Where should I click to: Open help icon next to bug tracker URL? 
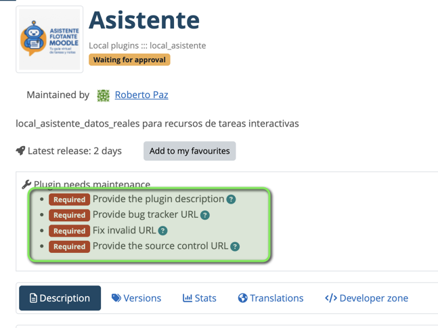tap(204, 215)
